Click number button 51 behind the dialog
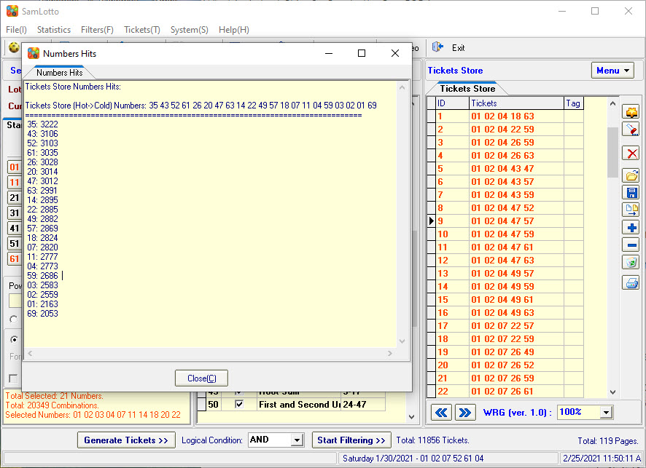646x468 pixels. (15, 243)
